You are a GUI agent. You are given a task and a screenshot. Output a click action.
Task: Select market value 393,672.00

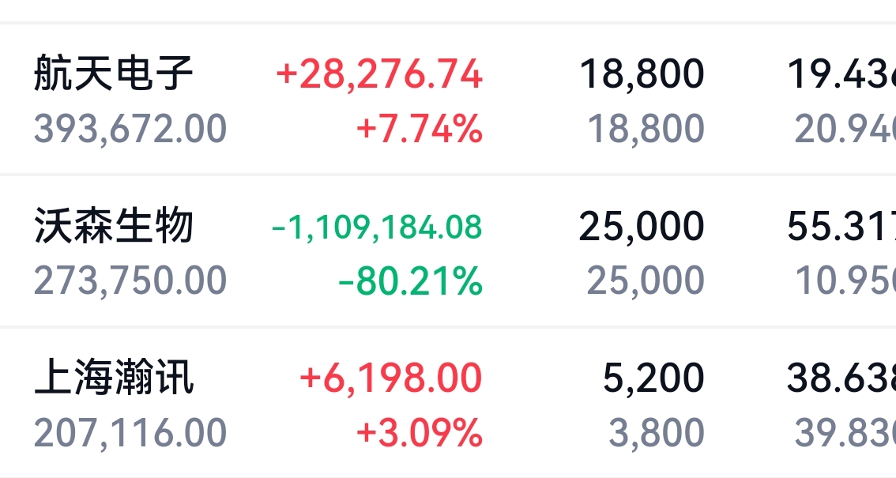131,129
